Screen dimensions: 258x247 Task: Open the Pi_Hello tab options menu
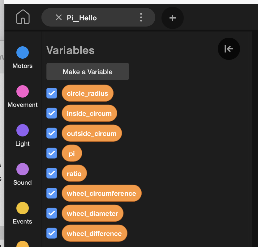(x=141, y=17)
